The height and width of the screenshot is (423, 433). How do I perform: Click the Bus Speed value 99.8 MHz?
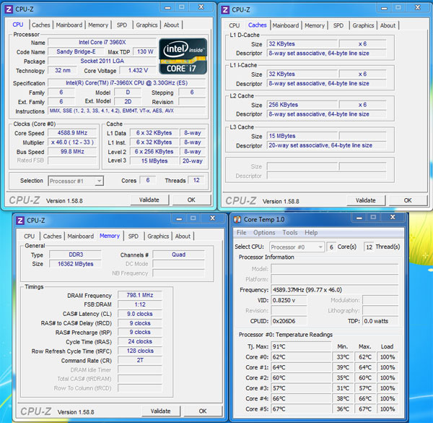72,152
